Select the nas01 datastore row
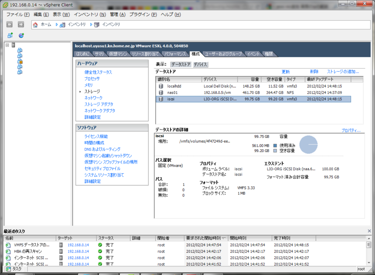The image size is (375, 275). tap(253, 92)
